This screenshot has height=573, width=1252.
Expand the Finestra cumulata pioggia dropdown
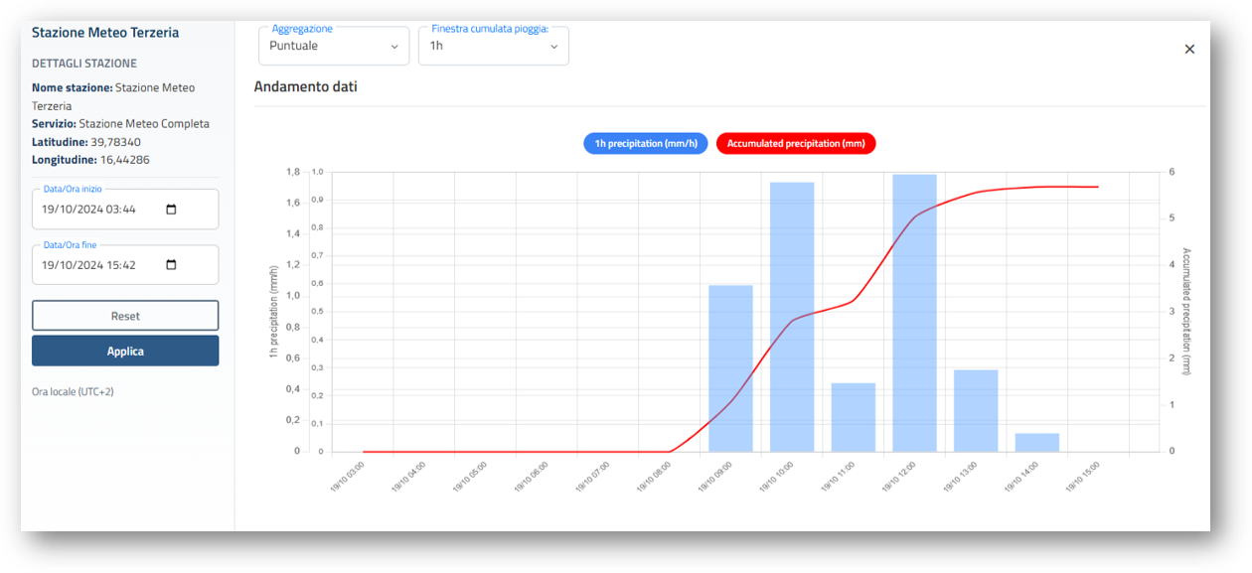[493, 47]
